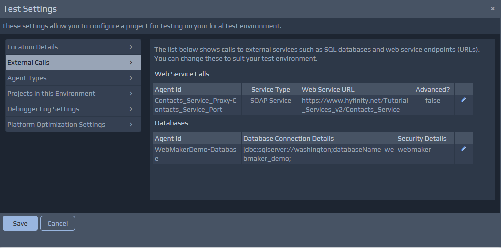Viewport: 501px width, 248px height.
Task: Click the WebMakerDemo-Database agent id cell
Action: pyautogui.click(x=197, y=154)
